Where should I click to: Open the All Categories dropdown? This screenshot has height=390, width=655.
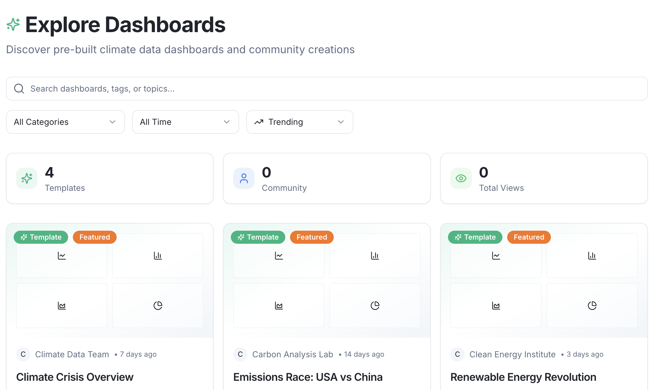coord(65,122)
